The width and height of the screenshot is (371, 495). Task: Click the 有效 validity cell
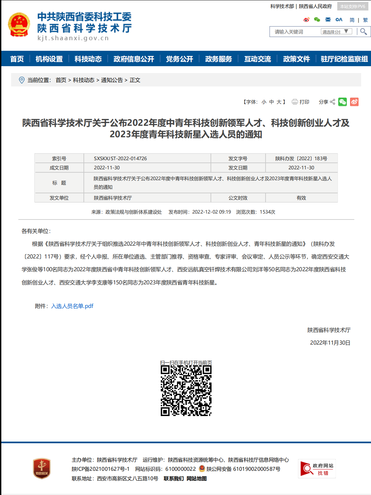[x=301, y=198]
